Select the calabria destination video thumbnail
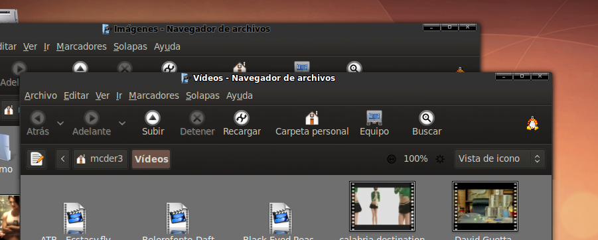 (x=382, y=206)
